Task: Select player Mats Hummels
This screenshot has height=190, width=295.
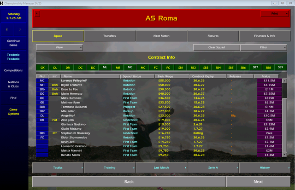Action: coord(71,98)
